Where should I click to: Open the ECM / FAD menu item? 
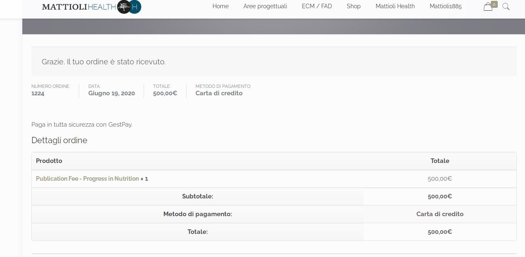317,6
